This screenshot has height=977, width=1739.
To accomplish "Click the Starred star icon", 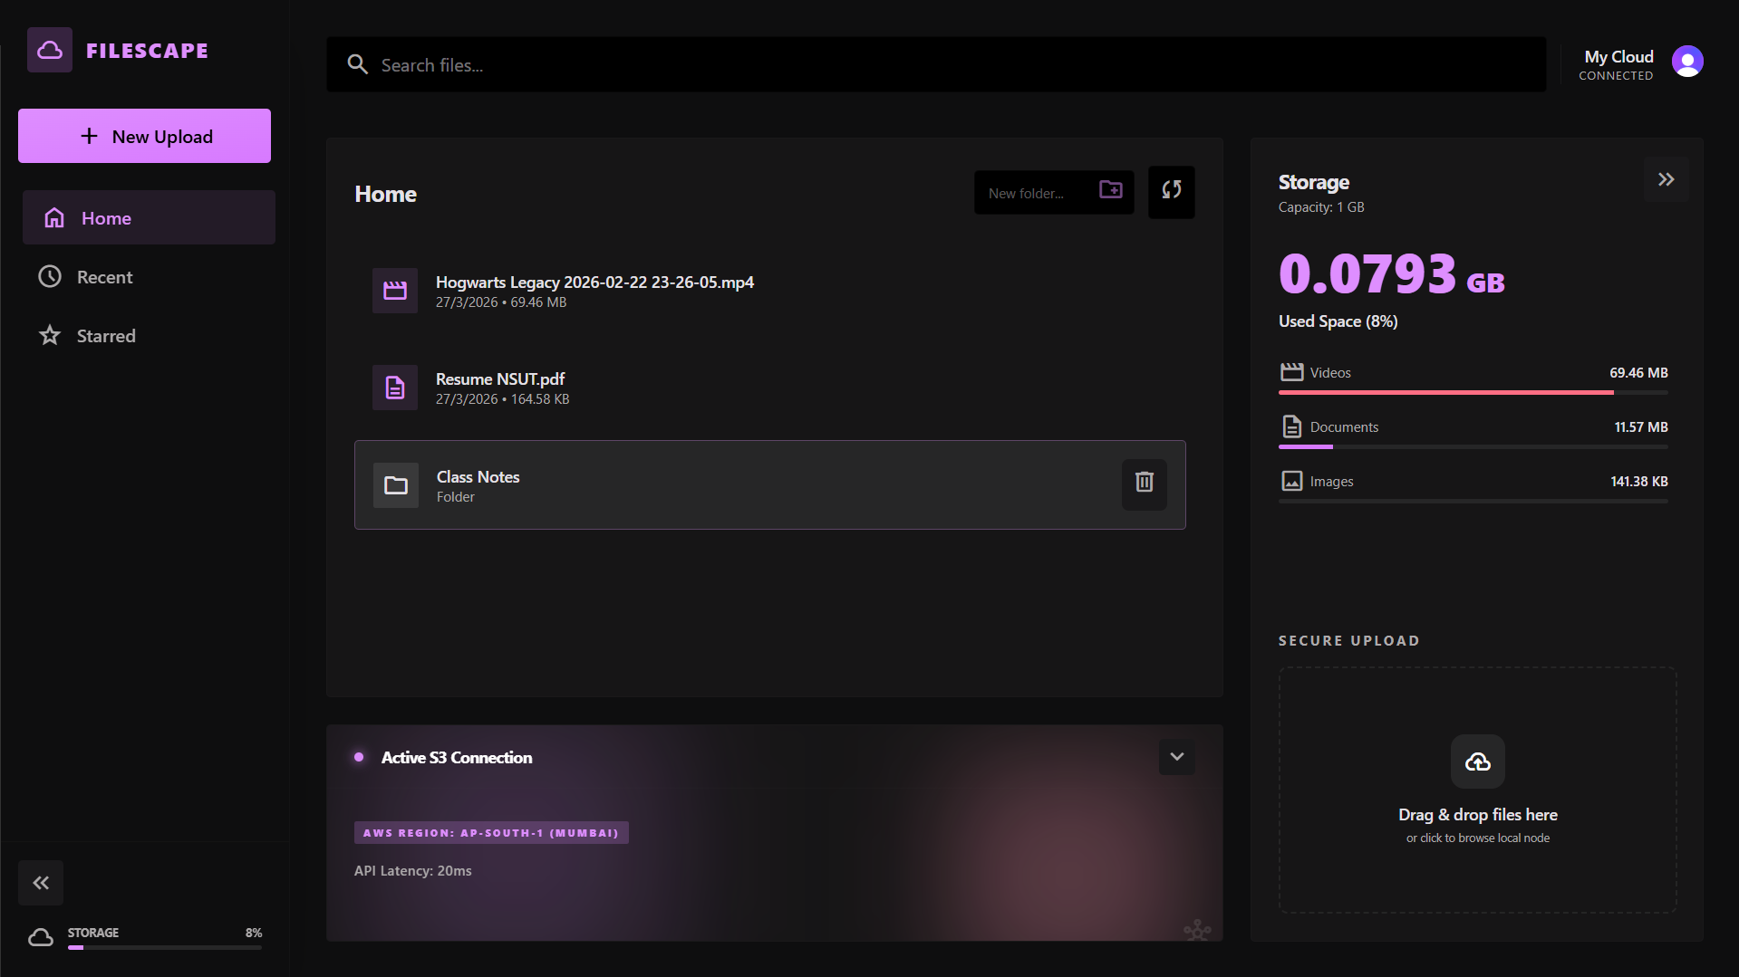I will coord(50,335).
